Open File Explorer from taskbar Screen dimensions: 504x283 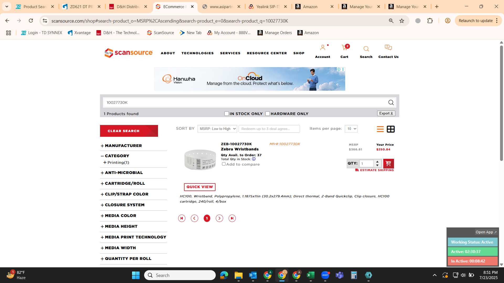(238, 275)
